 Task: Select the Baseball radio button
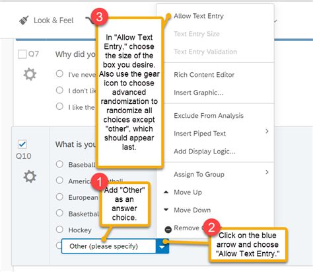59,164
